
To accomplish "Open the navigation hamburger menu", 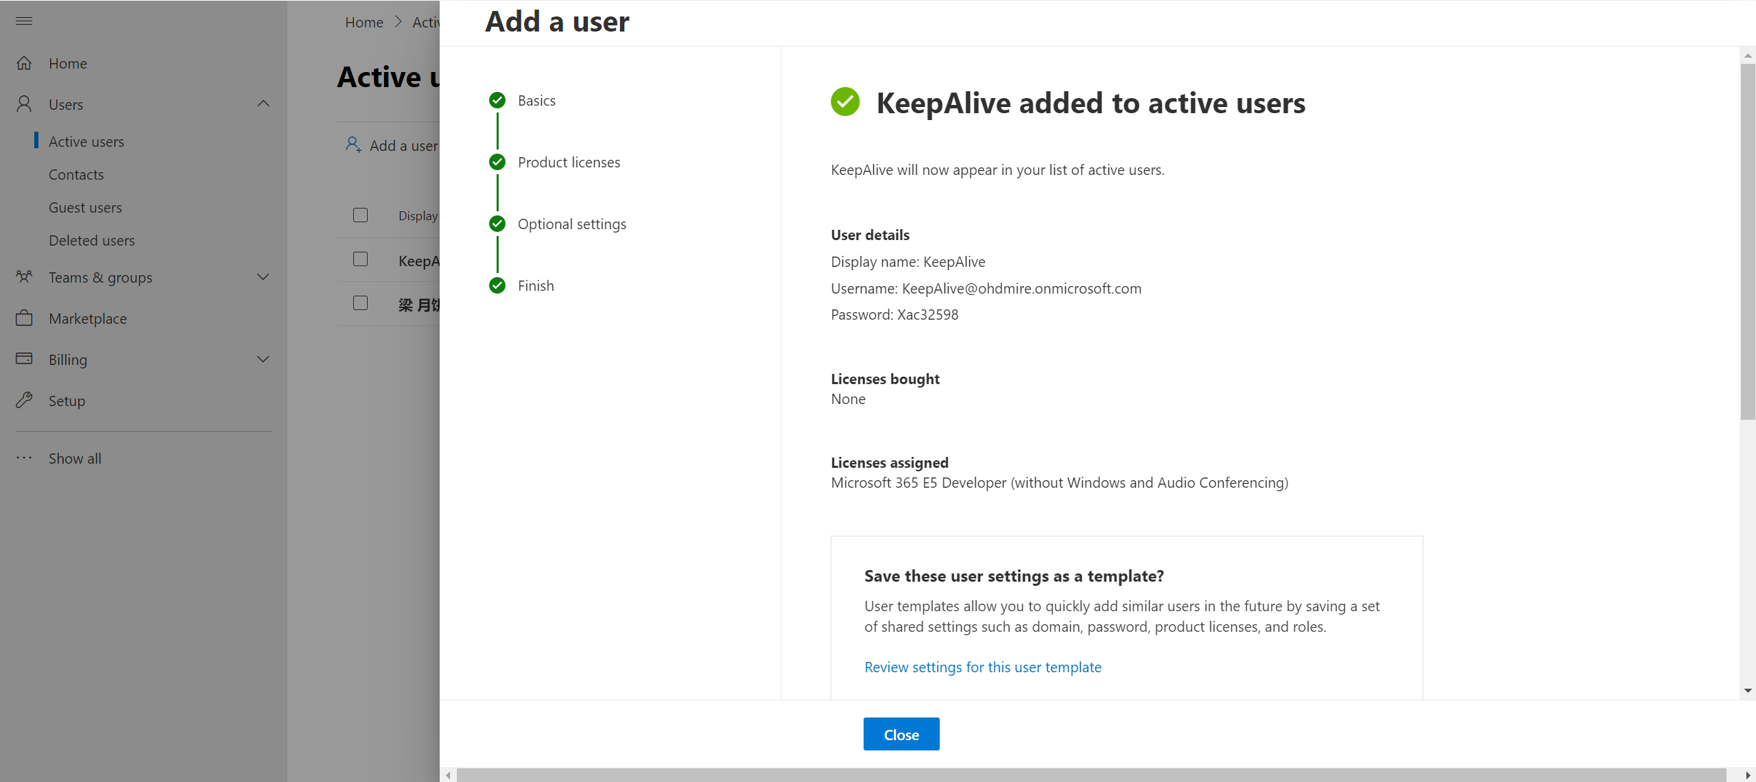I will click(x=23, y=21).
